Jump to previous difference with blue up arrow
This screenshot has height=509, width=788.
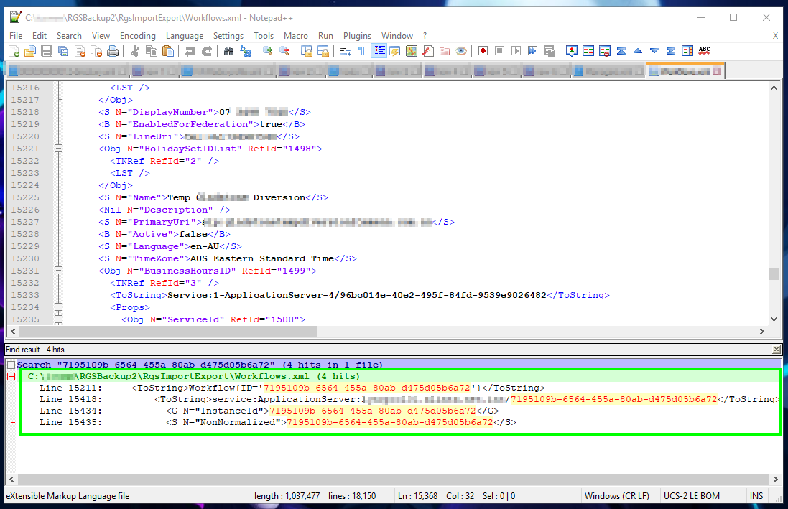pyautogui.click(x=638, y=51)
